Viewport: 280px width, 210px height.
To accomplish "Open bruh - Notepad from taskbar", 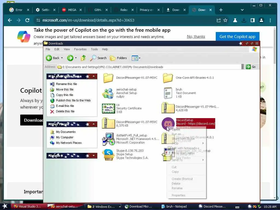I will (x=174, y=206).
